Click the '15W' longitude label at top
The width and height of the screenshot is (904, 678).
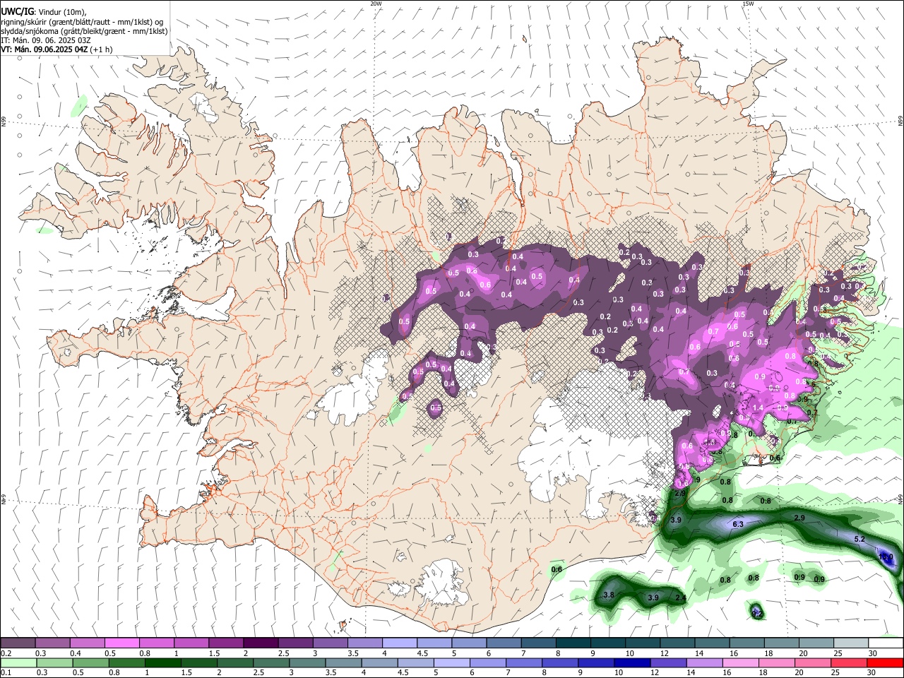click(x=748, y=4)
